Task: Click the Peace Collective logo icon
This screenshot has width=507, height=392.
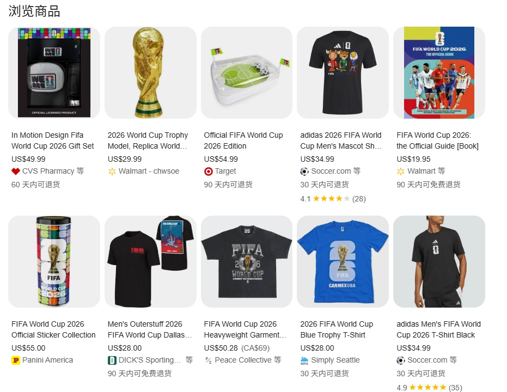Action: click(208, 360)
